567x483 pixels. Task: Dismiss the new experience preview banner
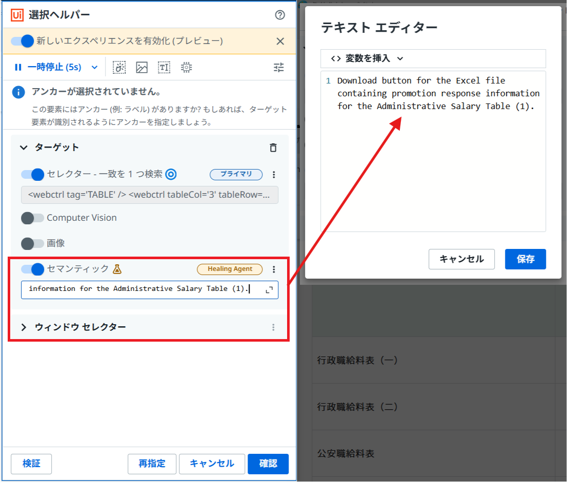280,41
